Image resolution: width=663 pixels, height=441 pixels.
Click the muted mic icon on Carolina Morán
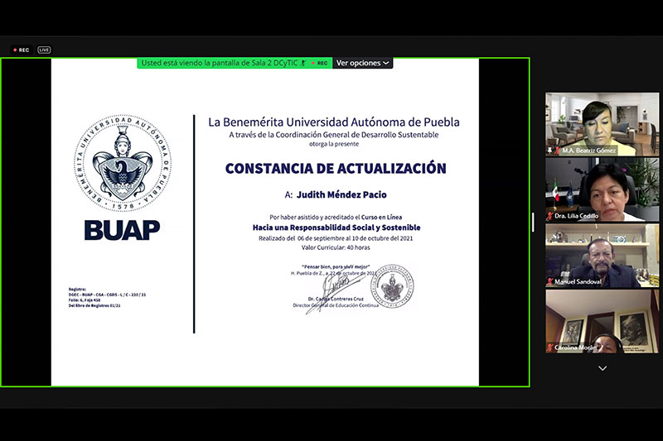(x=550, y=348)
